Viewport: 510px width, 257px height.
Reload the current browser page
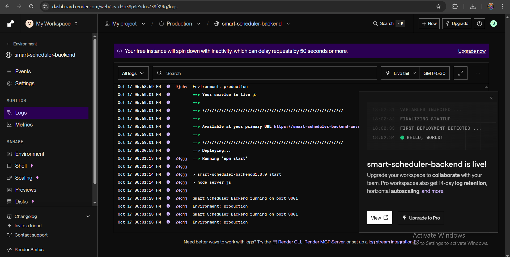pyautogui.click(x=31, y=6)
